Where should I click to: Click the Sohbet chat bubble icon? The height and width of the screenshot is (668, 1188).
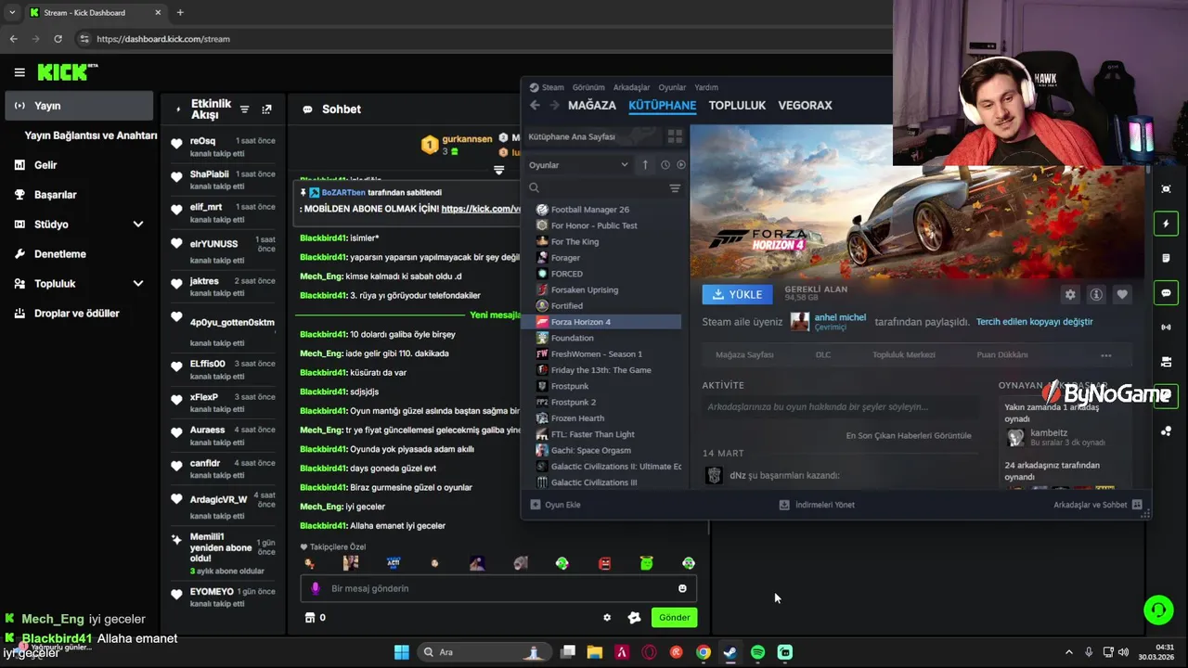click(x=308, y=109)
